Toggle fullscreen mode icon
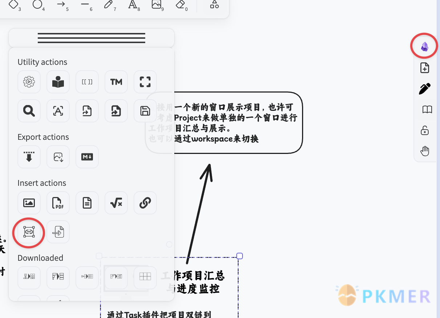The width and height of the screenshot is (440, 318). [145, 82]
